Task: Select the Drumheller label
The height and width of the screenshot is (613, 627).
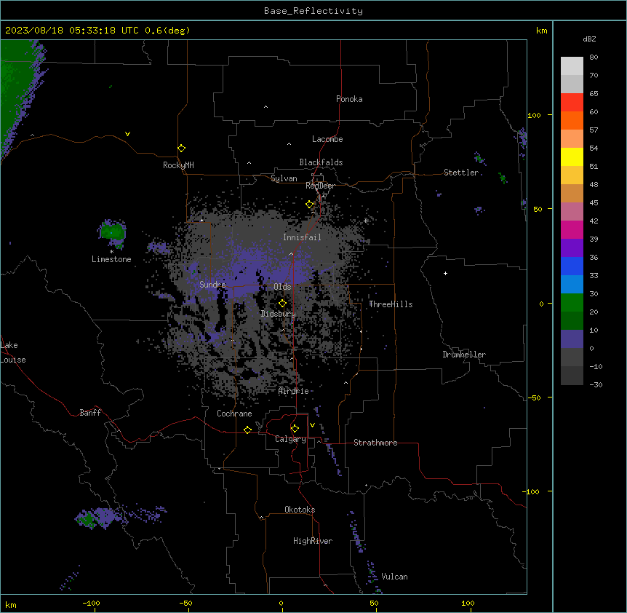Action: 464,355
